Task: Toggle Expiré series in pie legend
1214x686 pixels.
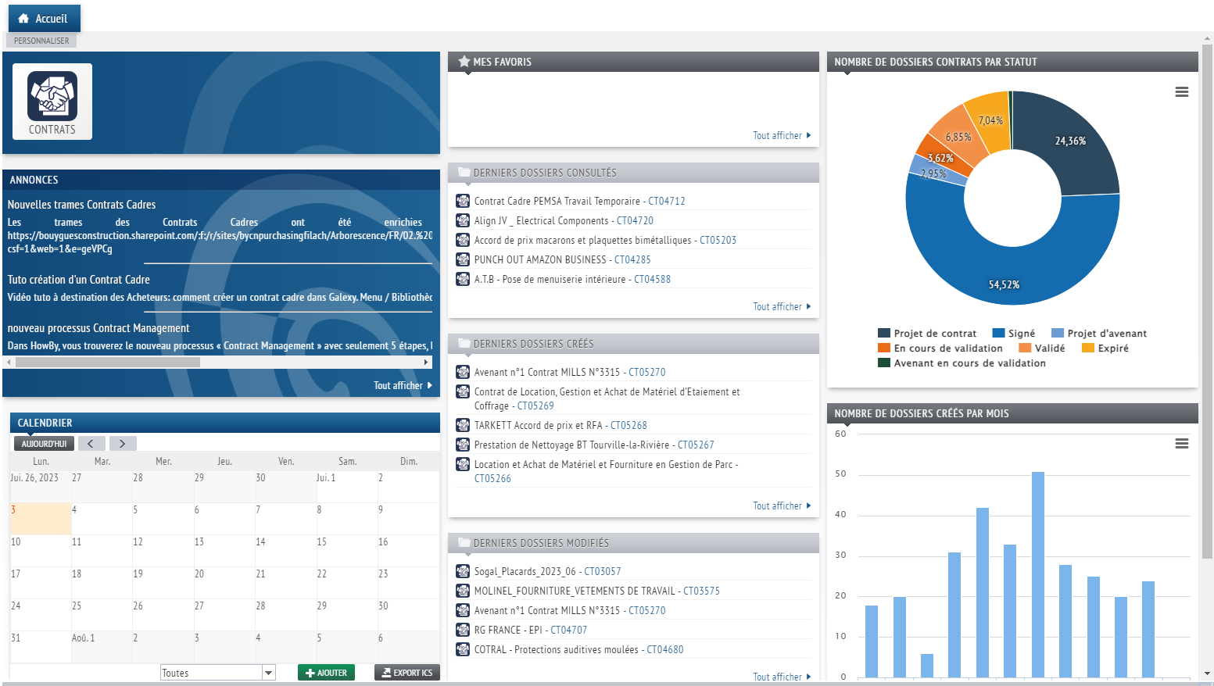Action: pos(1105,348)
